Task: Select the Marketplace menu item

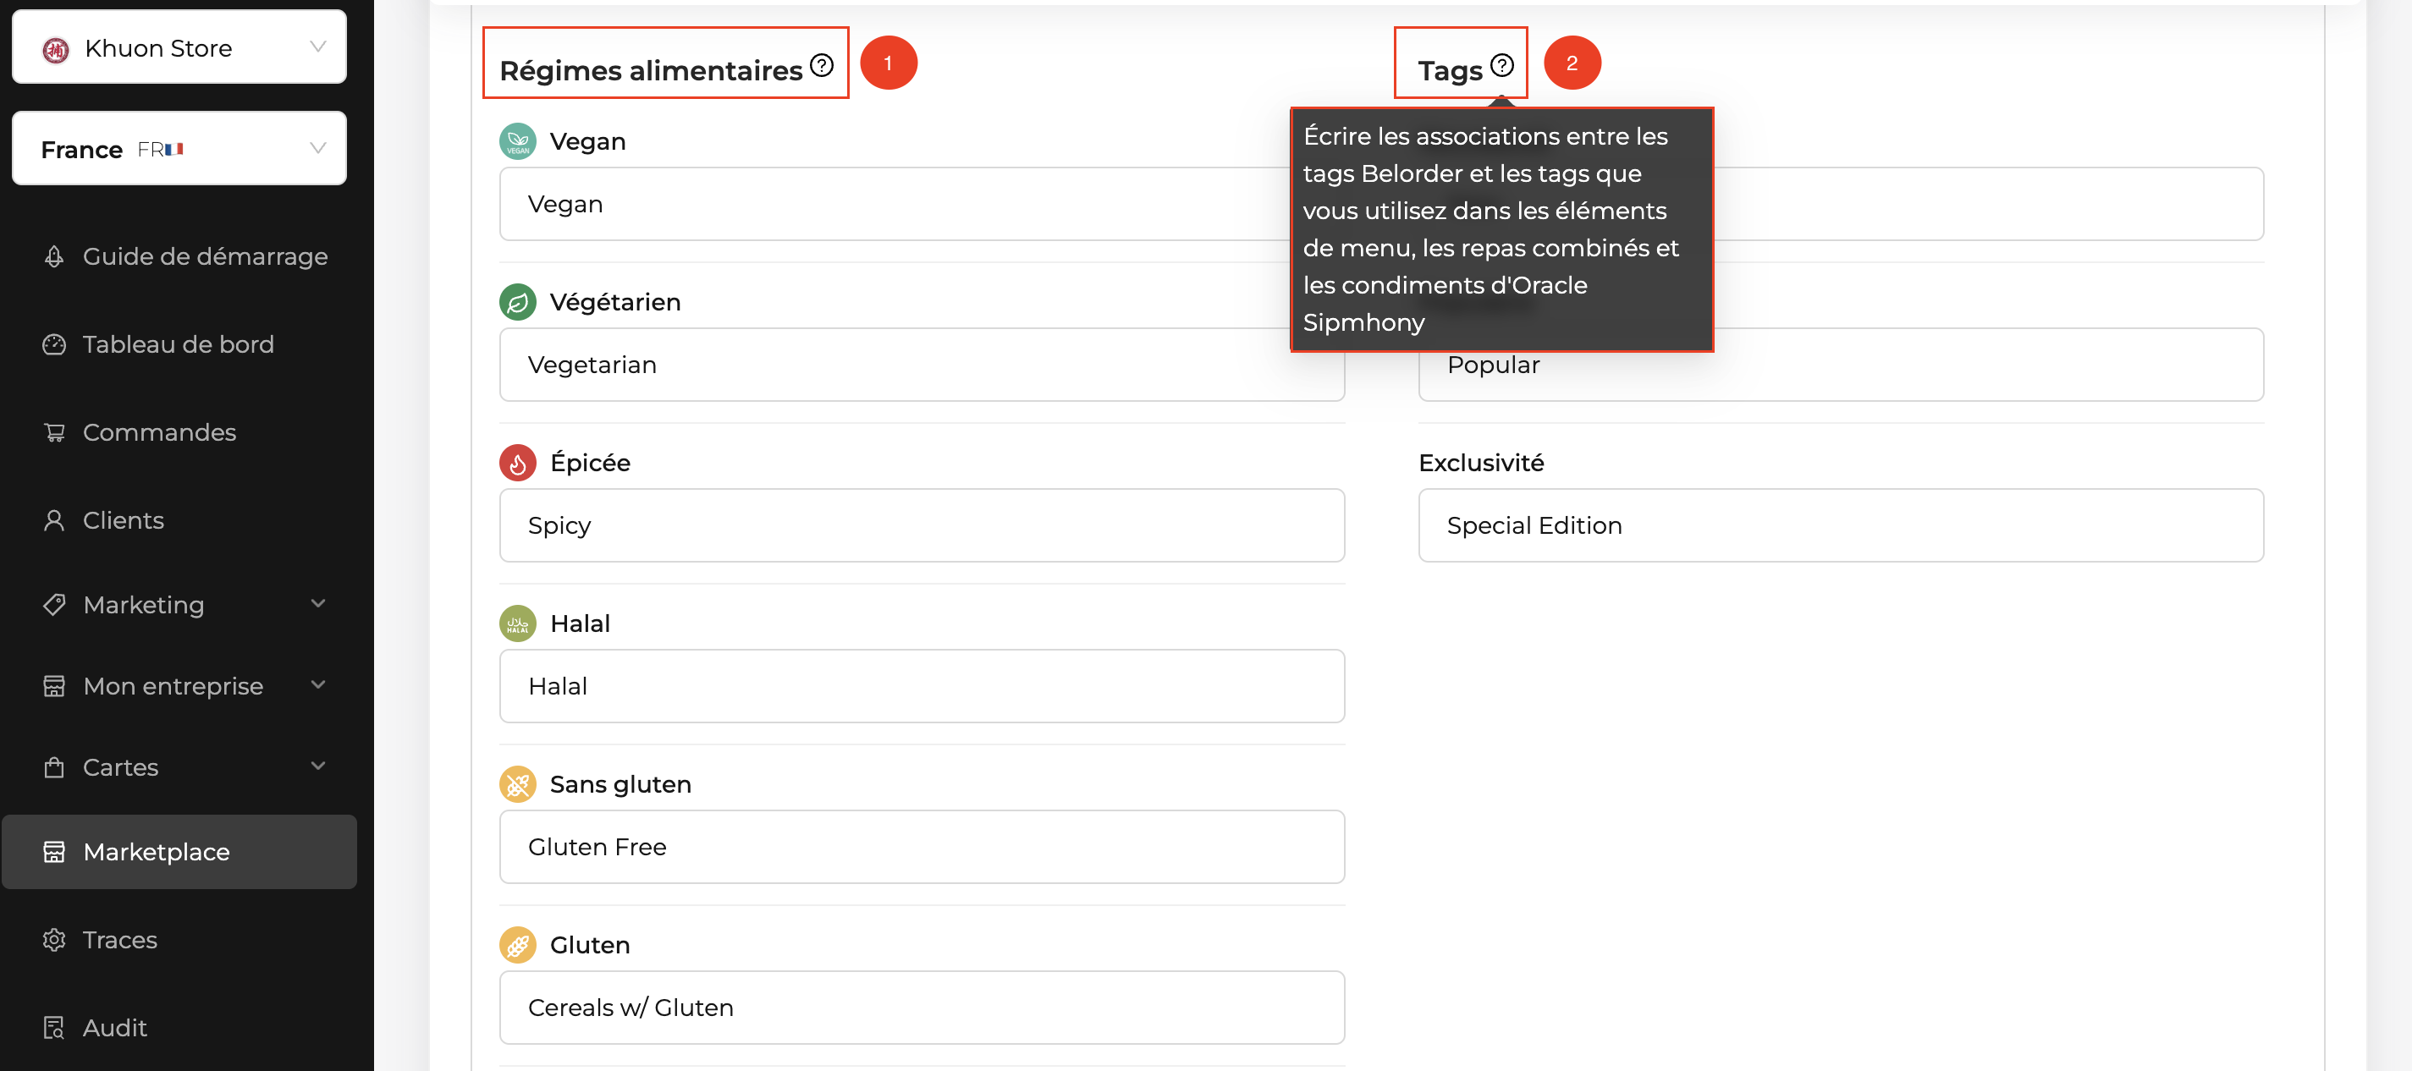Action: pyautogui.click(x=179, y=852)
